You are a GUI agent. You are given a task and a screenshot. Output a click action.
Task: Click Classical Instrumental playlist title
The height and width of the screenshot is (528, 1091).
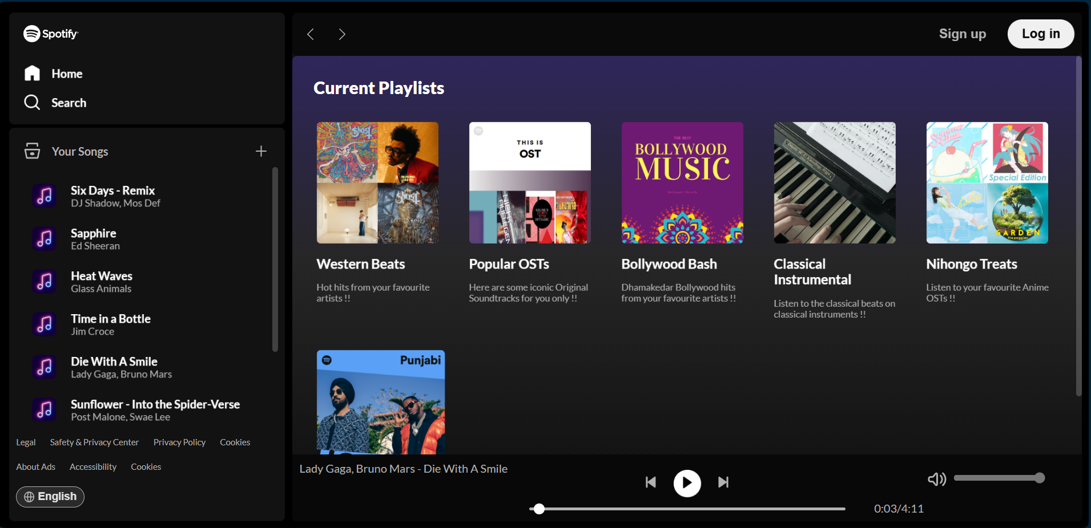(812, 272)
